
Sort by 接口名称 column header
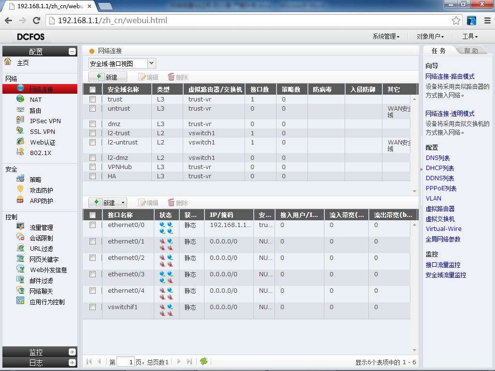(x=120, y=215)
